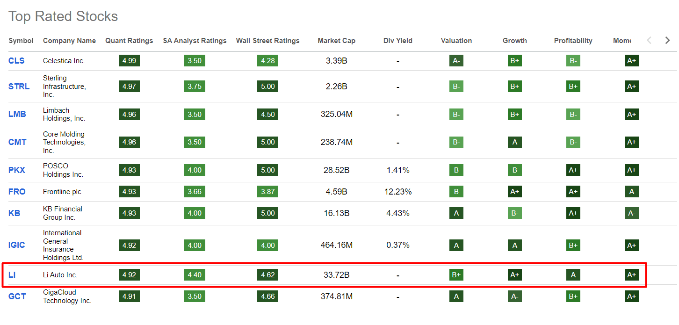Select the B+ Growth grade for Sterling Infrastructure

pos(514,86)
